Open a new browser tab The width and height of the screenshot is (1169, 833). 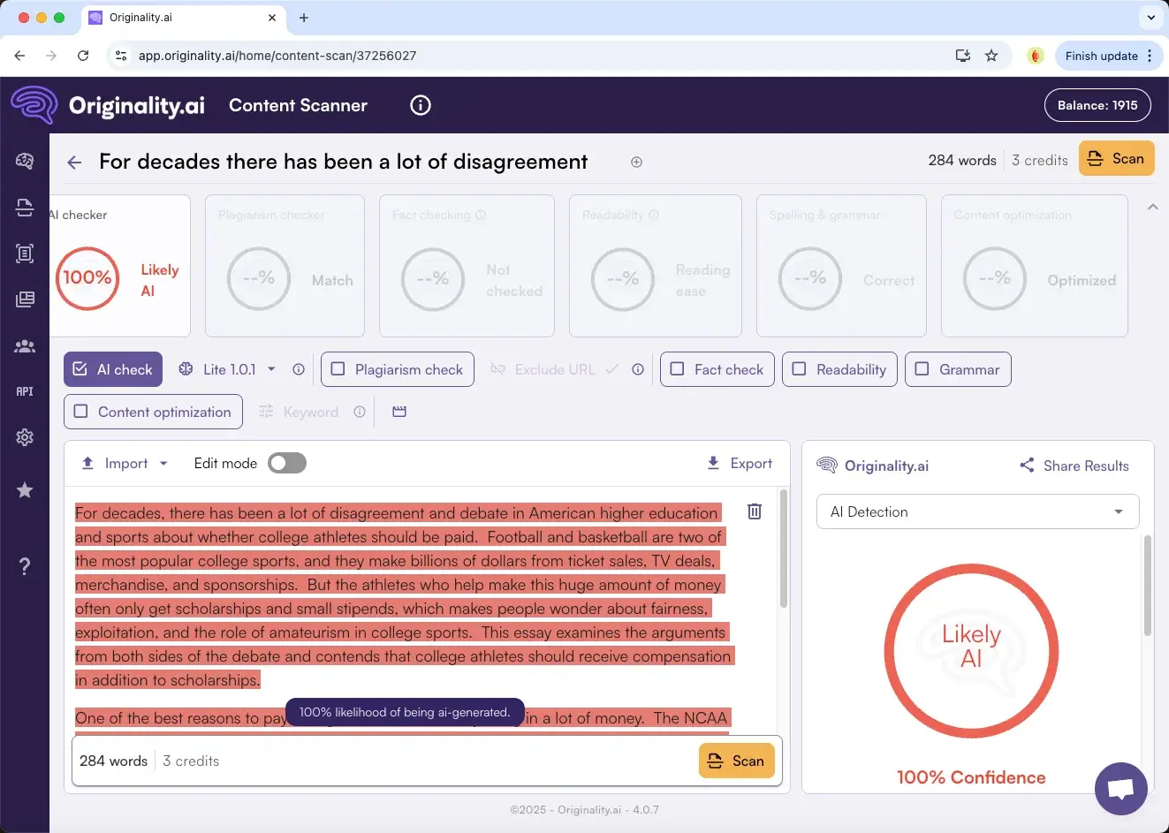pos(304,18)
